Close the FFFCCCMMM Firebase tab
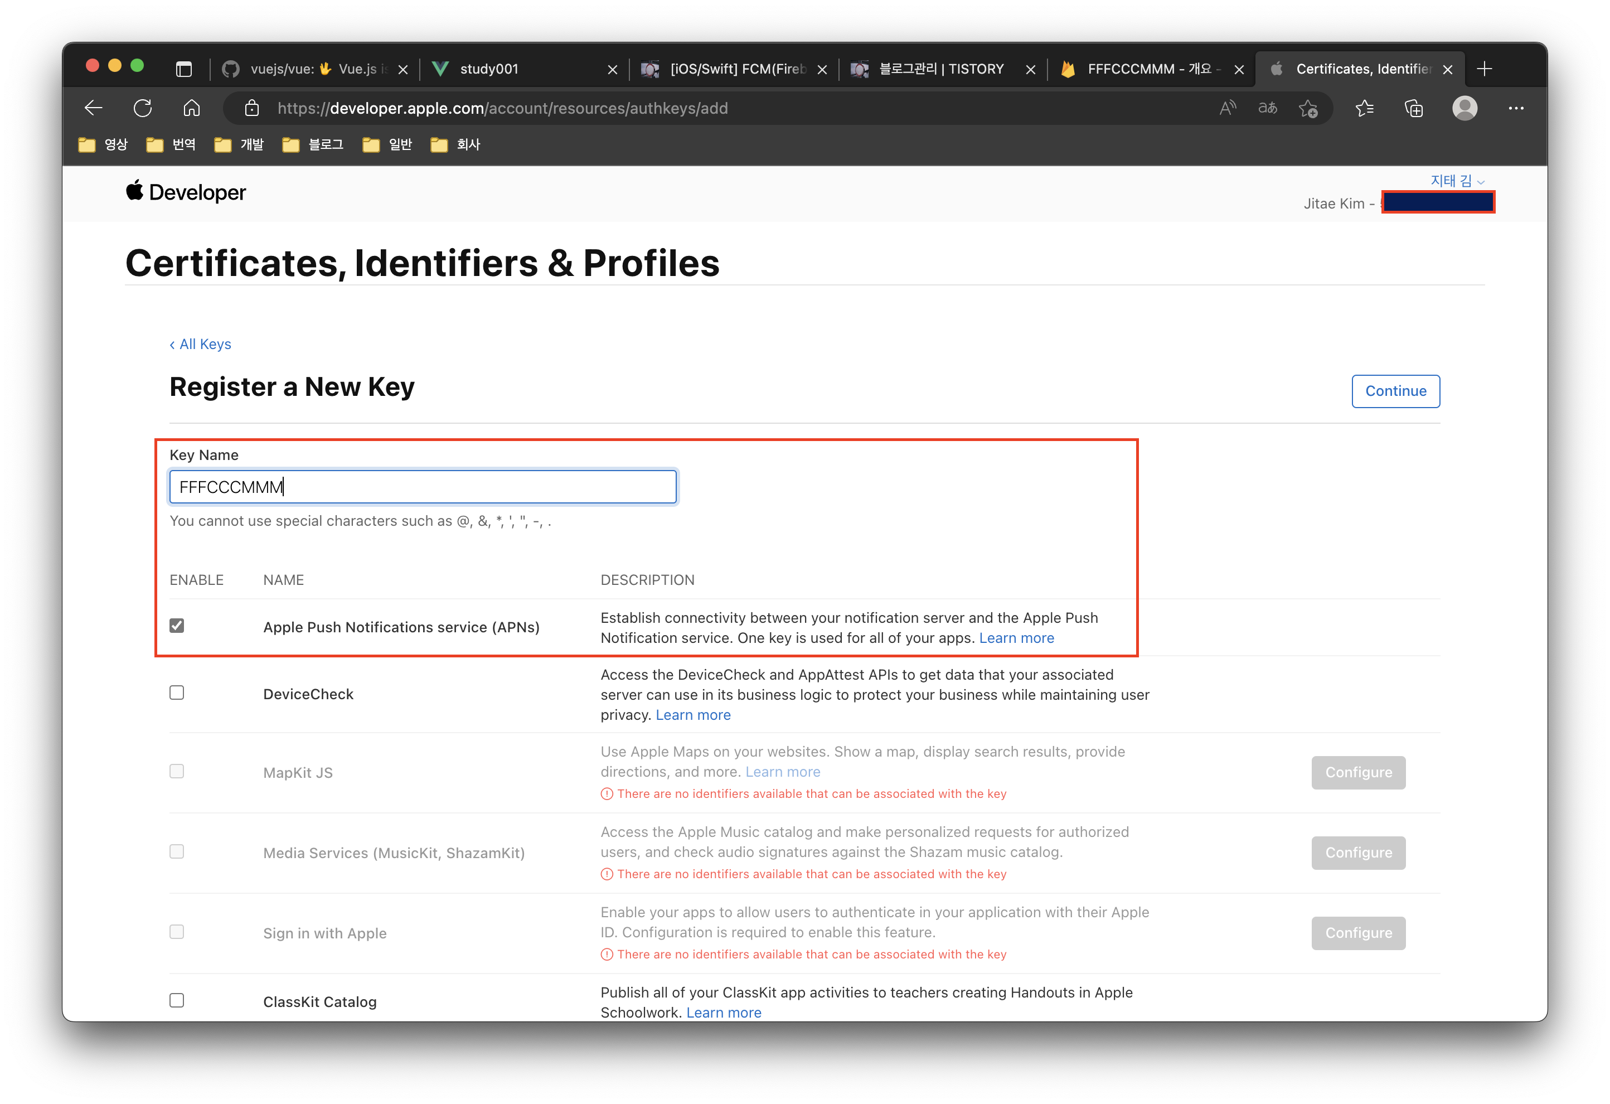This screenshot has width=1610, height=1104. point(1239,69)
